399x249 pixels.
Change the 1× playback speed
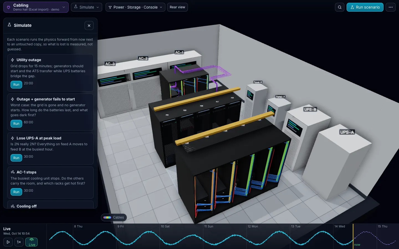[x=19, y=242]
